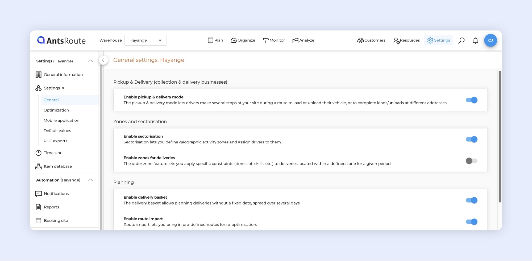
Task: Collapse the sidebar with the arrow button
Action: pyautogui.click(x=103, y=60)
